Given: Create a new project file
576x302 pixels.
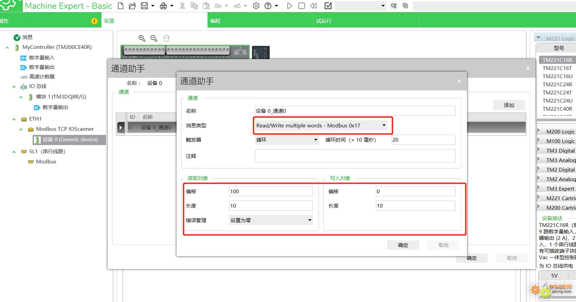Looking at the screenshot, I should click(121, 6).
